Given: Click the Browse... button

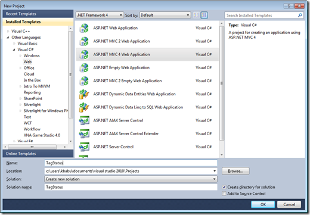Looking at the screenshot, I should pos(235,171).
